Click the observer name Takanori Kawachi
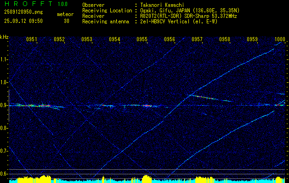 [162, 5]
